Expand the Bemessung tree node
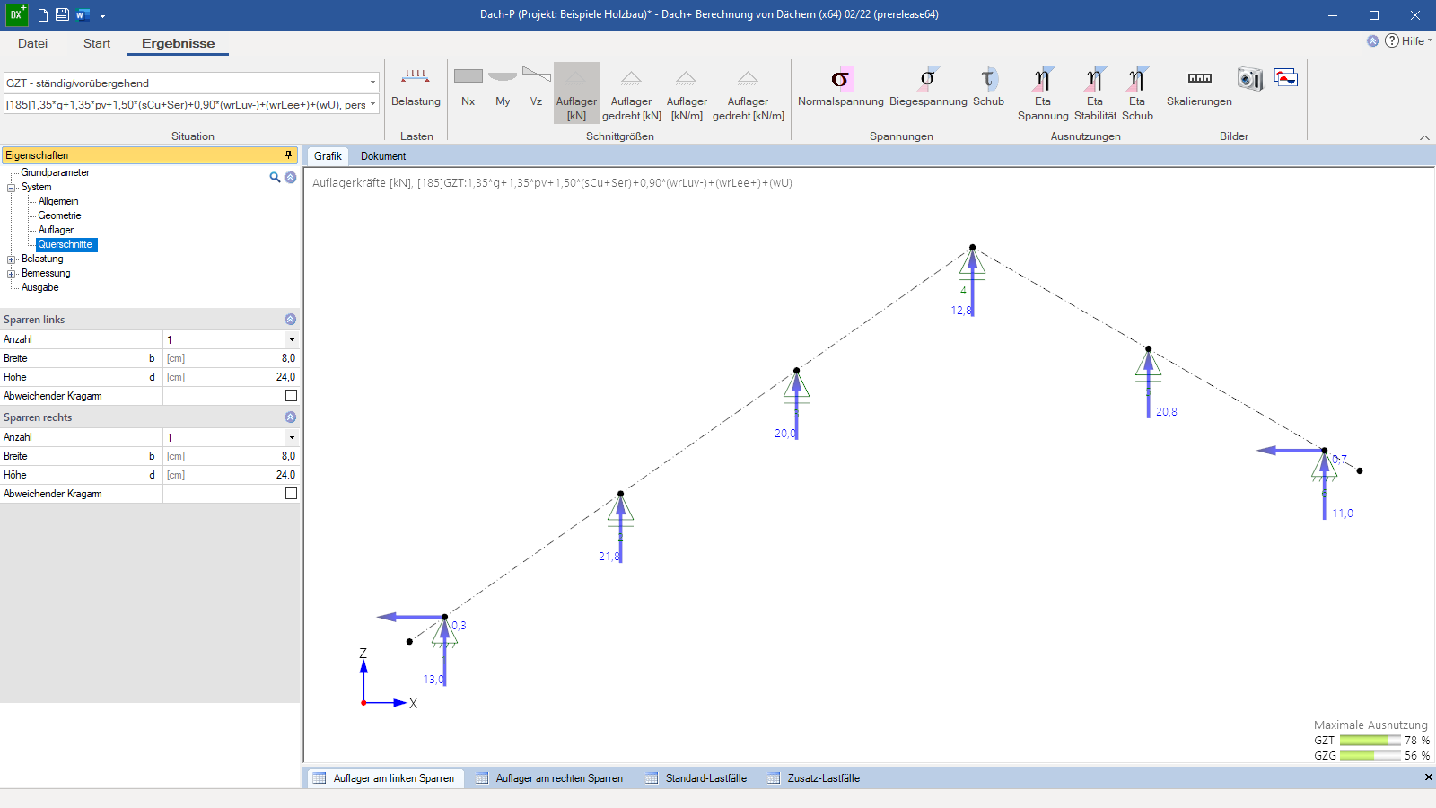The width and height of the screenshot is (1436, 808). tap(12, 274)
